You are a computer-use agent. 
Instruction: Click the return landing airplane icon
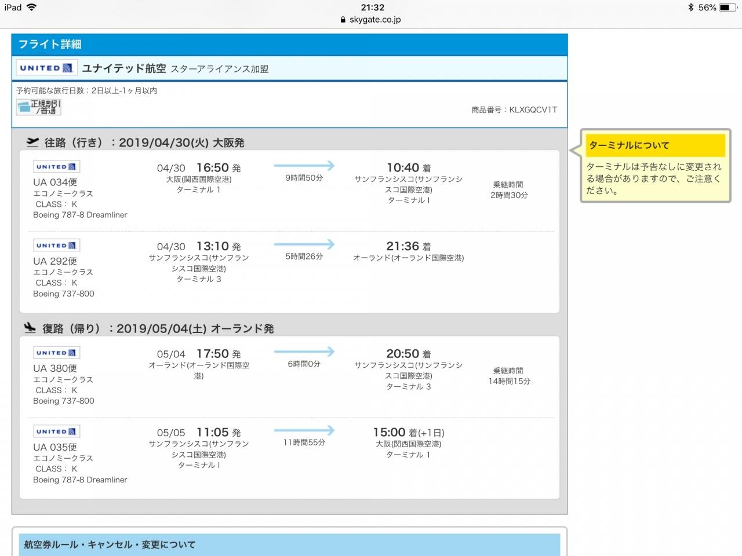30,328
